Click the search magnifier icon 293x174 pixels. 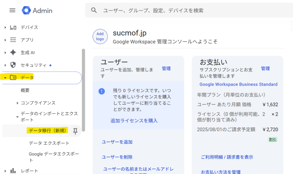coord(94,10)
